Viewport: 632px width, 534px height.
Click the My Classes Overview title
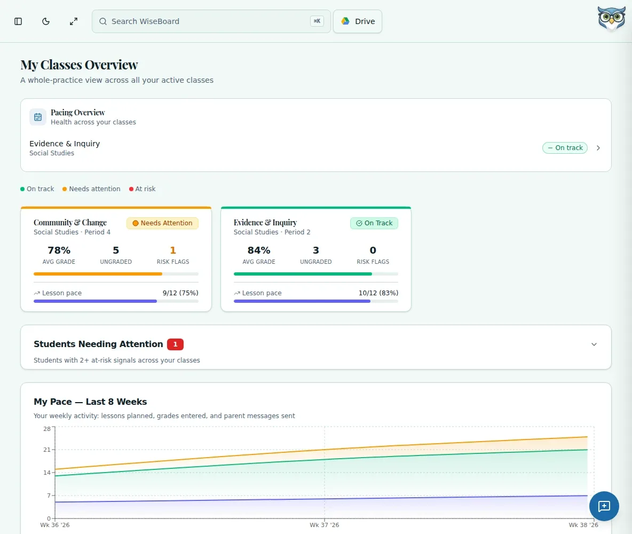click(x=79, y=65)
